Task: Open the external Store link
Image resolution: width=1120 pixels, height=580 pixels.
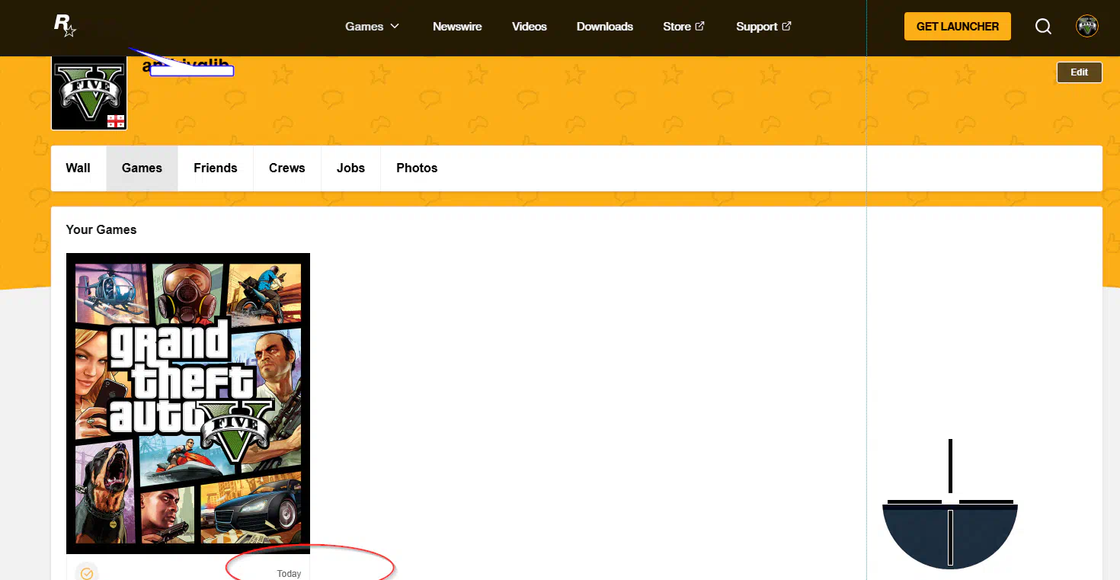Action: 683,27
